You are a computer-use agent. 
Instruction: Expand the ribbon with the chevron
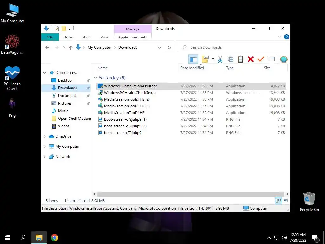(279, 37)
